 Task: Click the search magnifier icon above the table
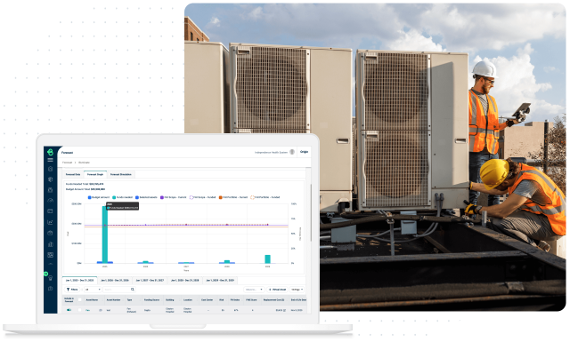tap(133, 290)
